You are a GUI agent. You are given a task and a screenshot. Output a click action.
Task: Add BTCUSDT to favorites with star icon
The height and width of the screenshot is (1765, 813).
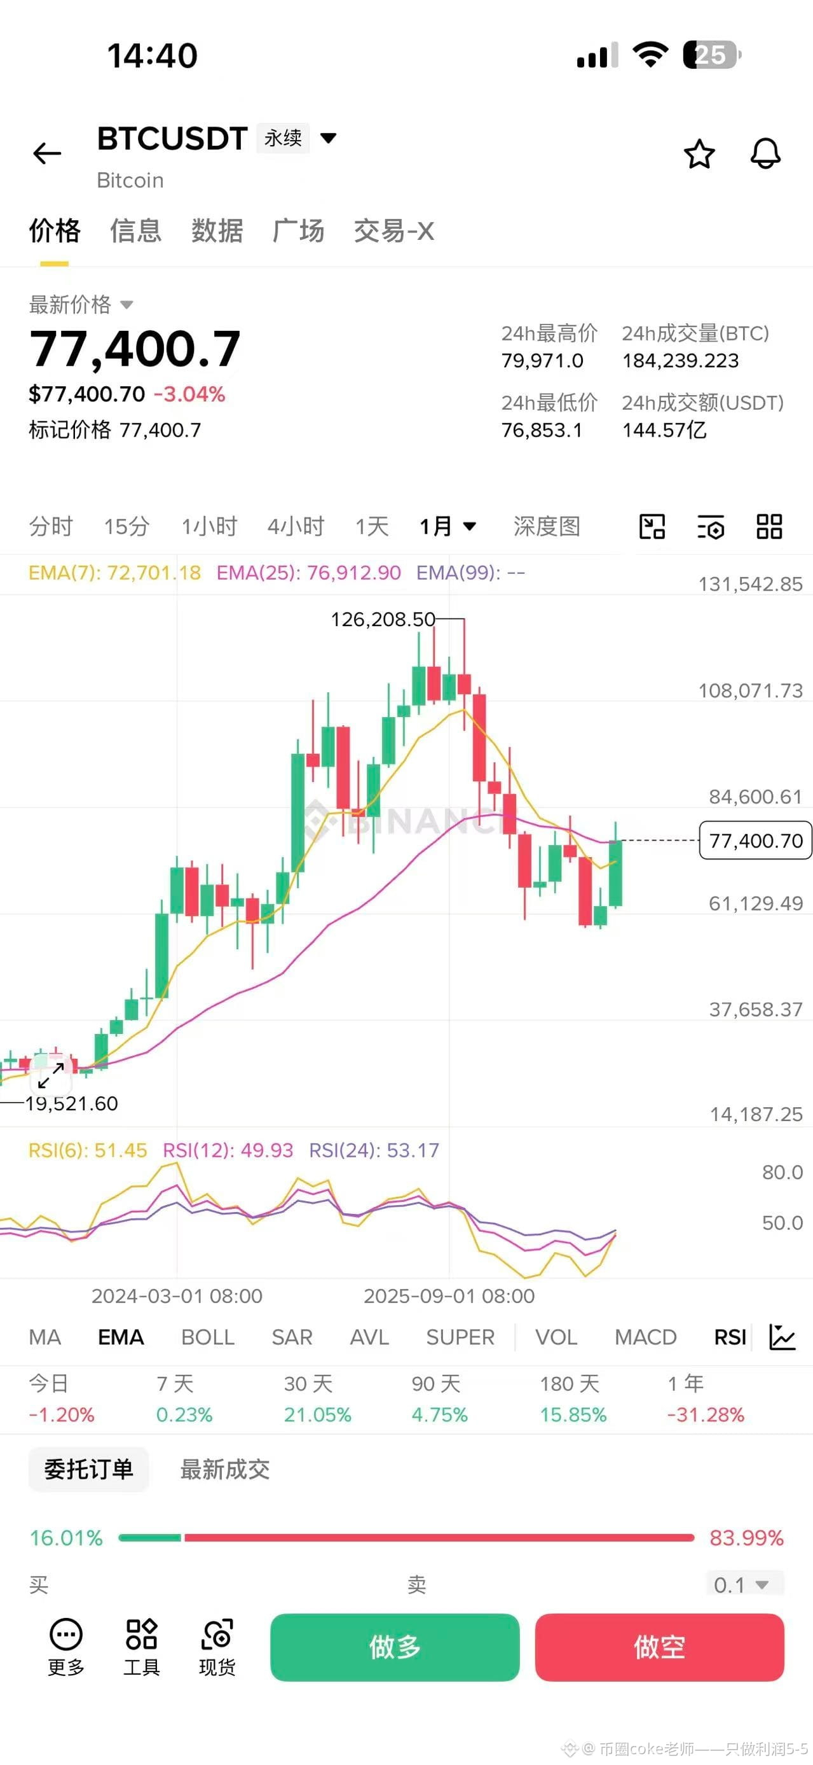click(699, 153)
